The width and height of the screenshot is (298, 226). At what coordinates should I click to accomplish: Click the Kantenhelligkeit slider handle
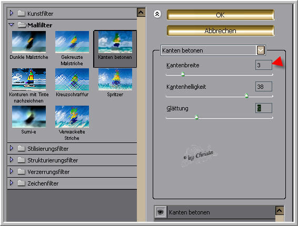click(x=246, y=96)
